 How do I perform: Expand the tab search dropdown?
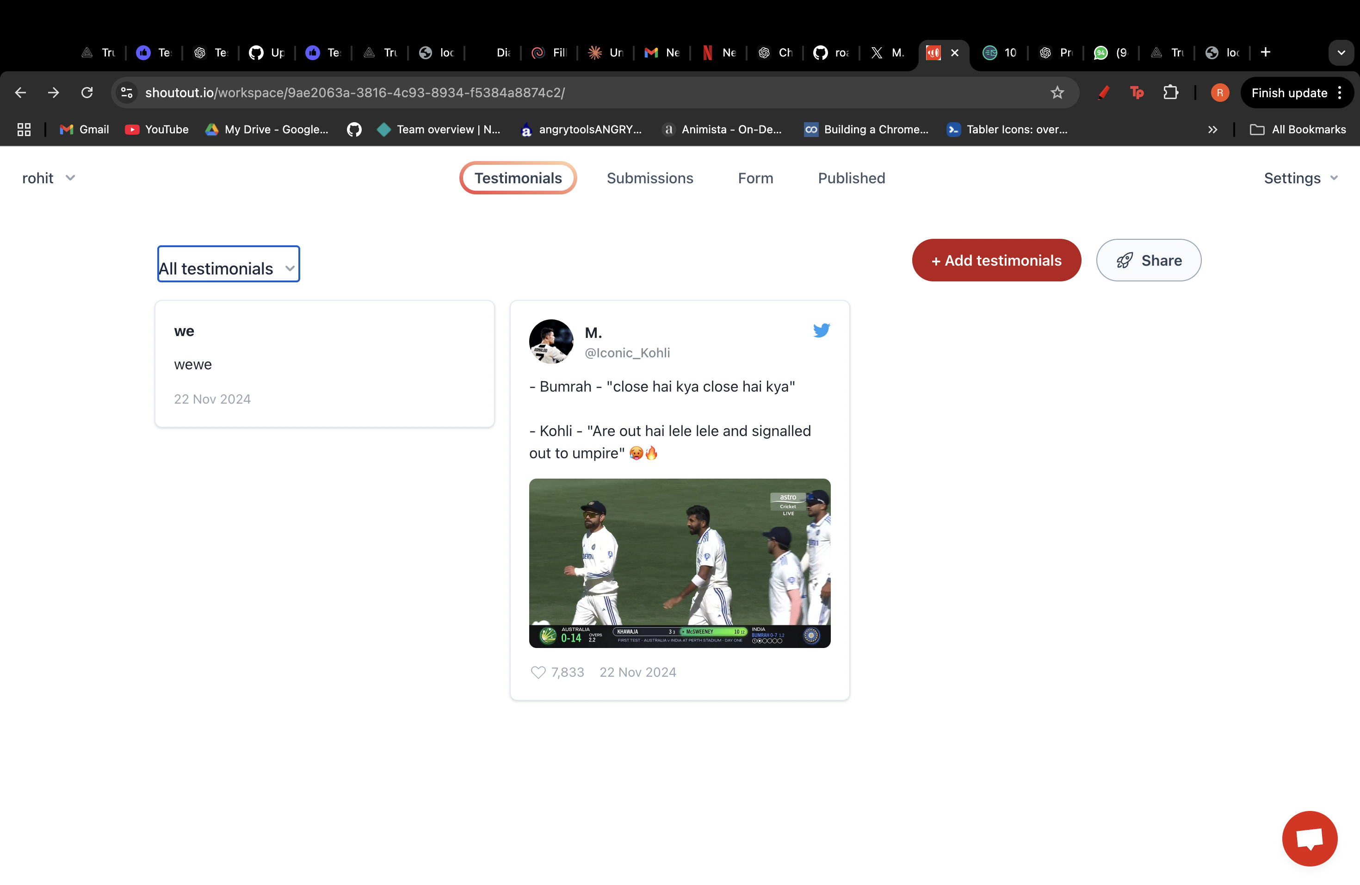[1341, 53]
